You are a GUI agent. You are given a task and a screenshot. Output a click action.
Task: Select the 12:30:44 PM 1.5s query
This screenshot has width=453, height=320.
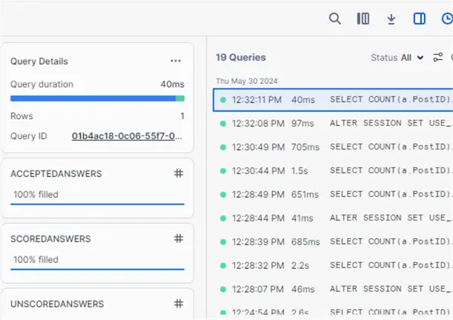(x=333, y=171)
